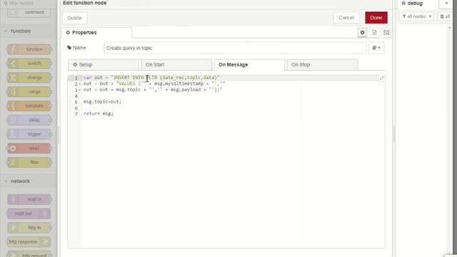Screen dimensions: 457x257
Task: Select the switch node in the palette
Action: coord(29,64)
